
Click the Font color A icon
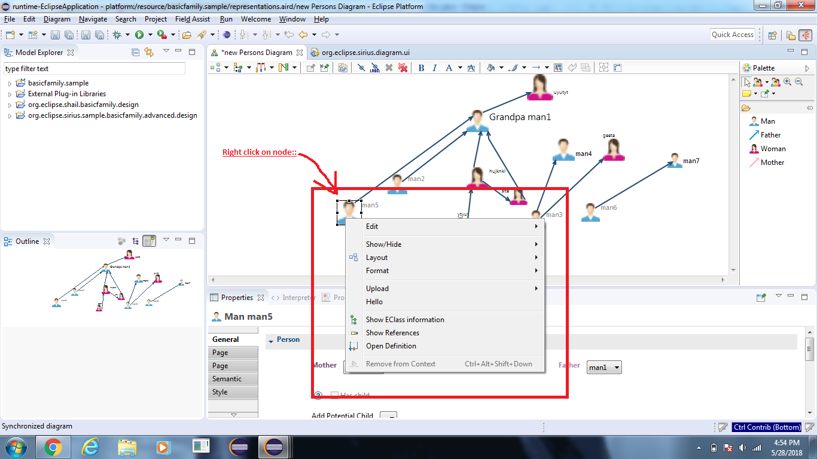449,68
